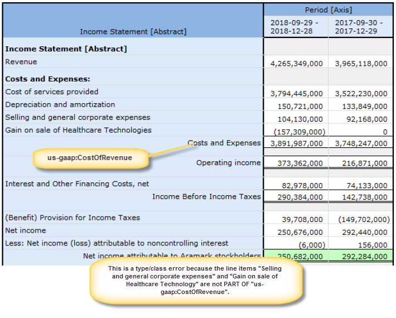396x318 pixels.
Task: Click the 2017-09-30 - 2017-12-29 period header
Action: point(359,27)
